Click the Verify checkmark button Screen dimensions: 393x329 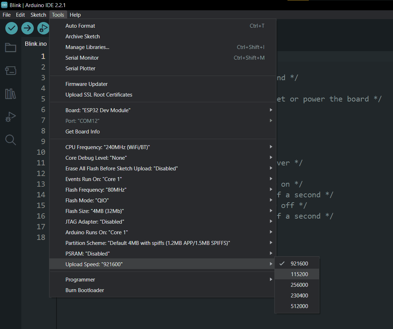(11, 28)
